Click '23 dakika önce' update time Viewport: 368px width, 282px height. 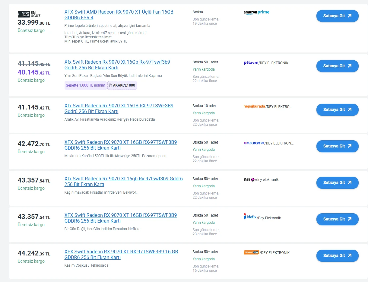(x=205, y=234)
